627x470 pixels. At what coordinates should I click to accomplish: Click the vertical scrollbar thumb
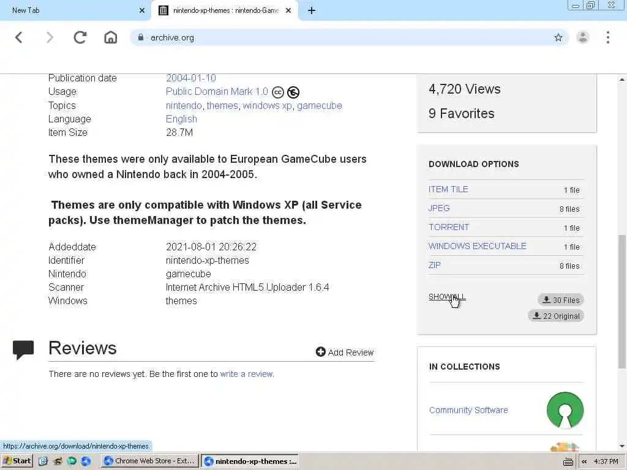click(x=622, y=301)
